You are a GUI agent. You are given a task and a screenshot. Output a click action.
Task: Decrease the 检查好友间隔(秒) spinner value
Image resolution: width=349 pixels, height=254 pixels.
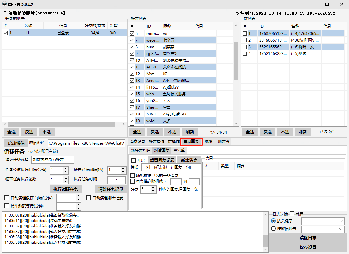123,172
